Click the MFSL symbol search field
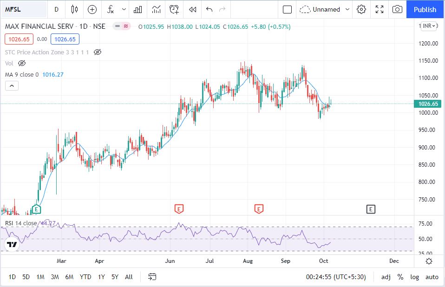The image size is (445, 287). pos(23,9)
